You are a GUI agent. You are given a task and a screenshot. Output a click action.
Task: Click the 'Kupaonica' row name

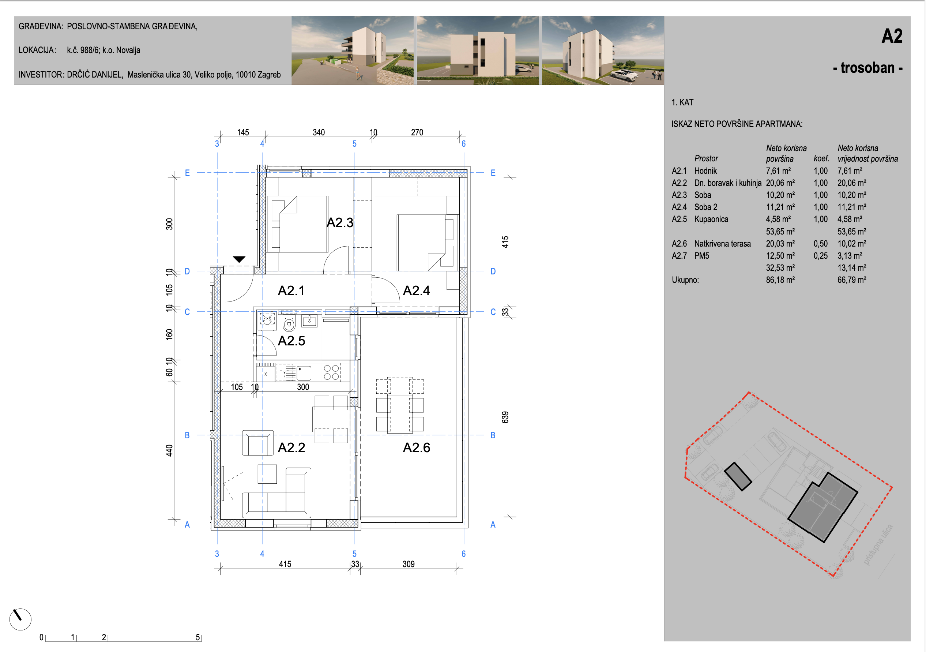(x=711, y=219)
